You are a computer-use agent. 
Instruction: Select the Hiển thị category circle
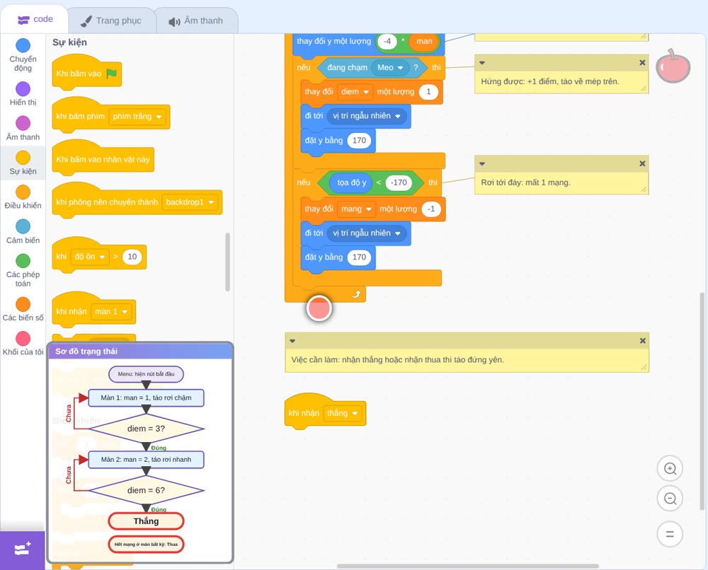(x=23, y=89)
